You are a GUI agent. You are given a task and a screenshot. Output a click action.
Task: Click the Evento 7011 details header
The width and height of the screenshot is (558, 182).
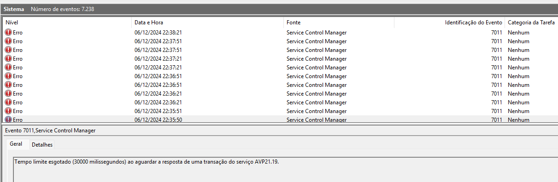50,131
